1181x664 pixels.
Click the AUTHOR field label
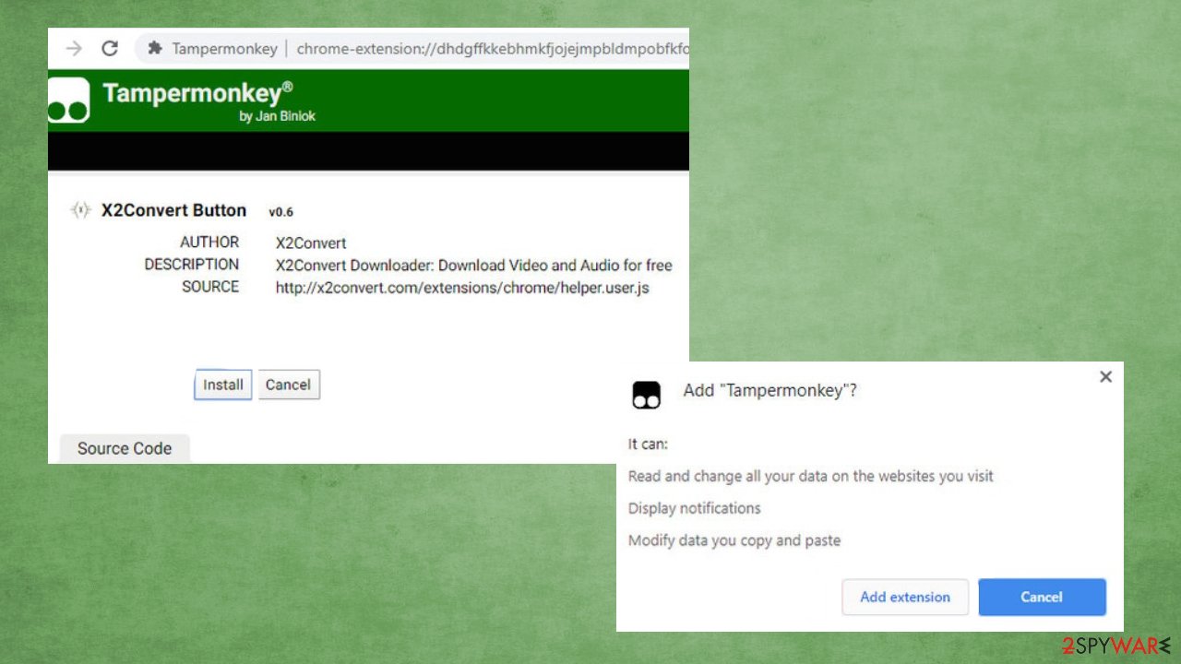209,243
